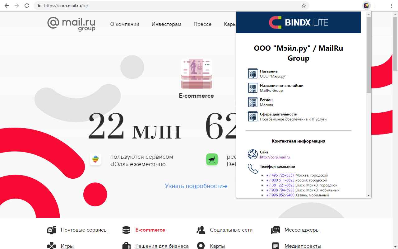Reload the page with the refresh icon
Image resolution: width=398 pixels, height=249 pixels.
point(27,6)
